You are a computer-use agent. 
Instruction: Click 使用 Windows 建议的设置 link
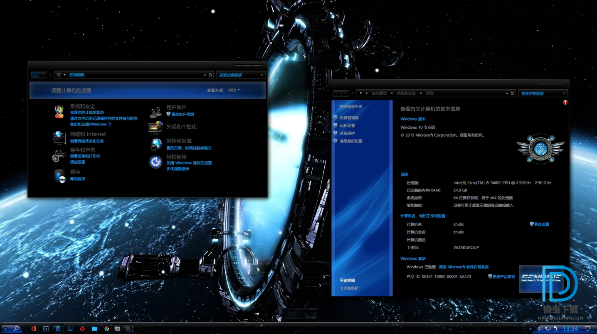click(189, 163)
